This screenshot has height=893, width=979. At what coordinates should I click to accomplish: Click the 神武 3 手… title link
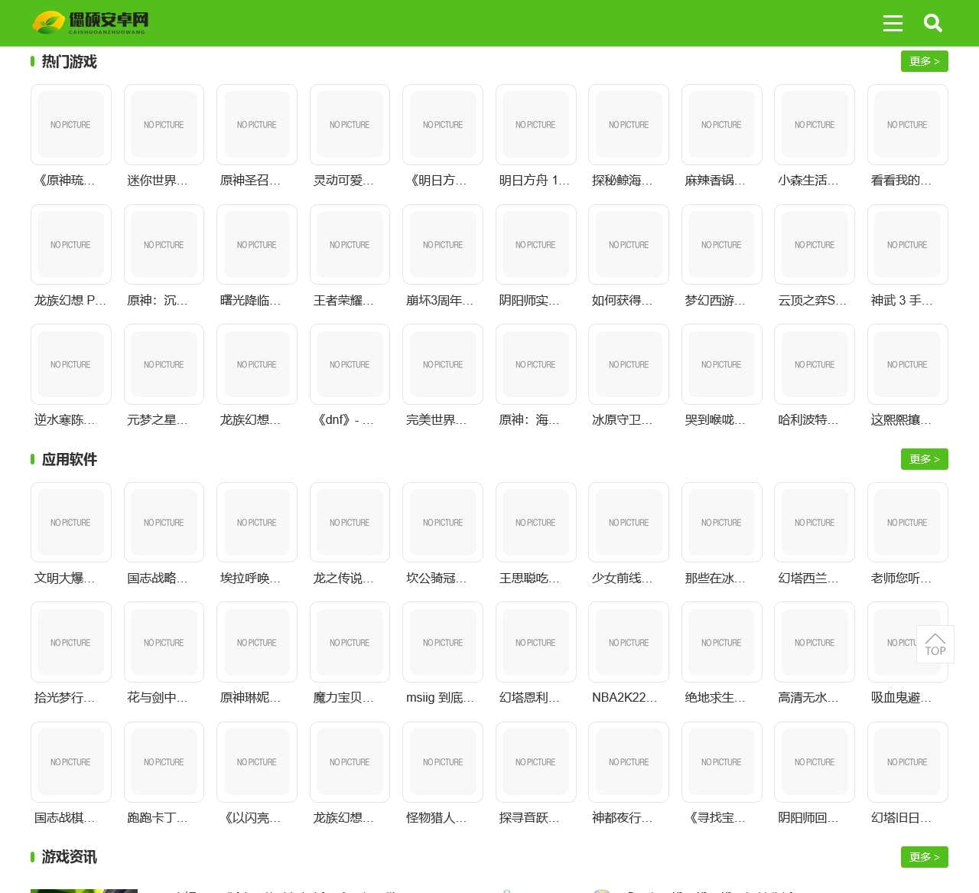pos(902,301)
